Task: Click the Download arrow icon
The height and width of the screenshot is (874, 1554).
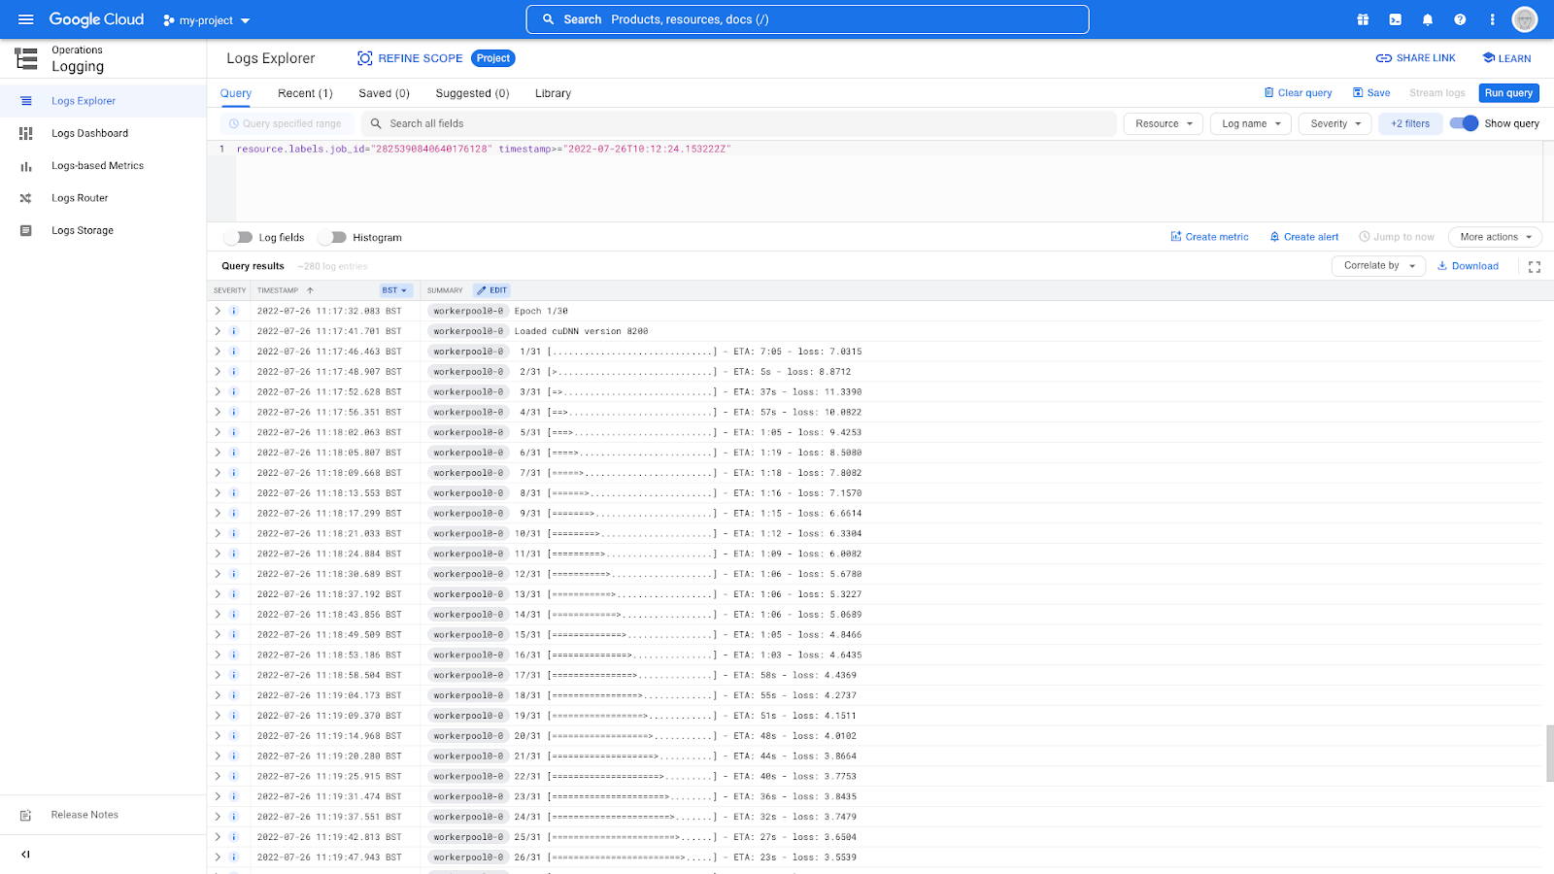Action: point(1442,266)
